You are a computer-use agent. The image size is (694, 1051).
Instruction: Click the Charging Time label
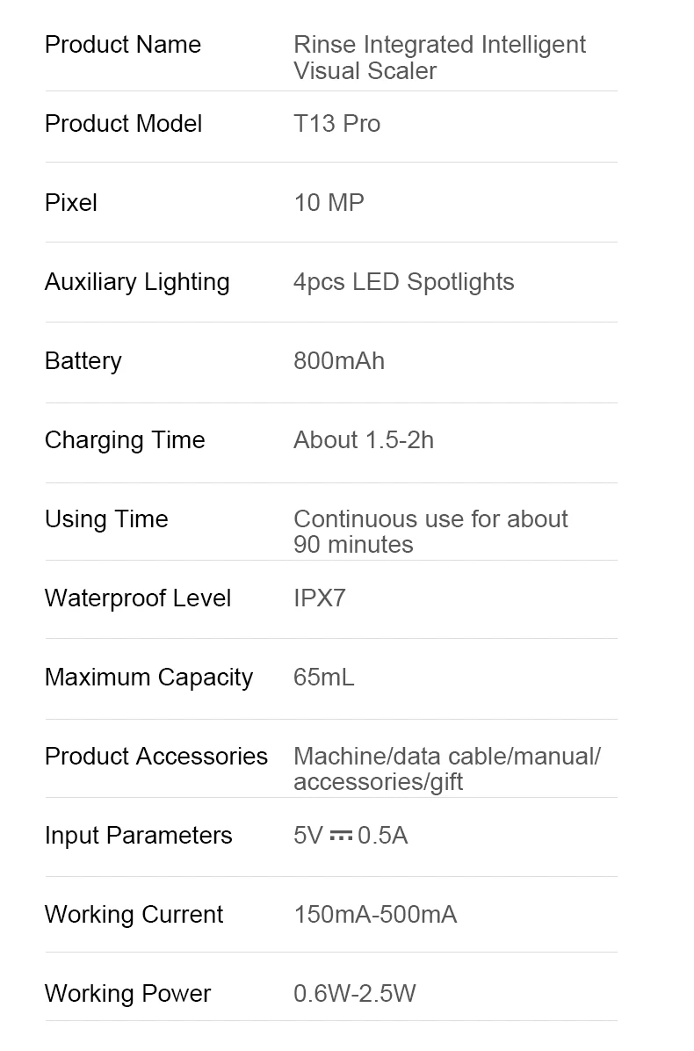point(125,440)
